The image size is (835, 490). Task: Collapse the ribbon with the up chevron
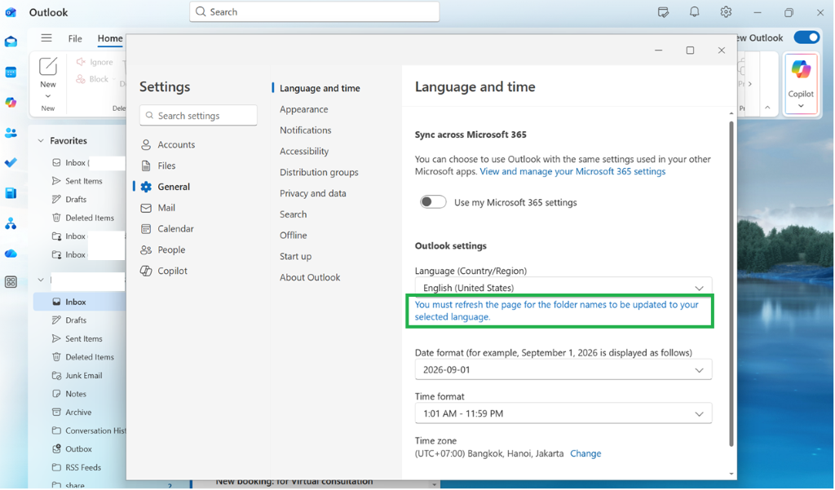click(x=767, y=108)
